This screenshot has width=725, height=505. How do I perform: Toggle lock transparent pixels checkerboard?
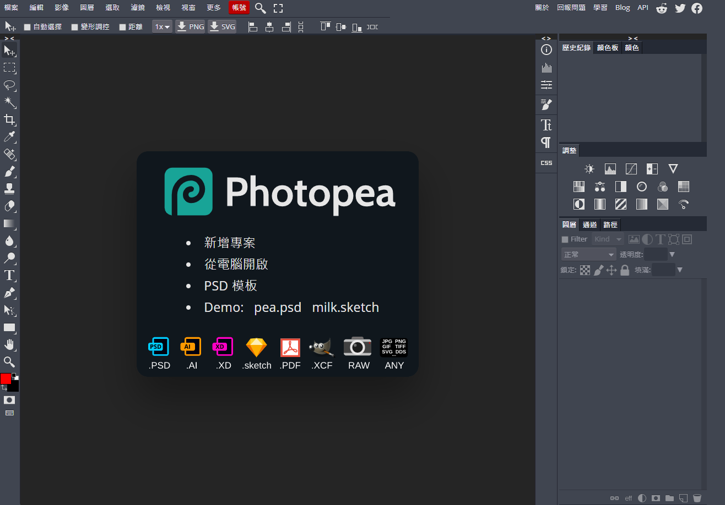click(x=585, y=270)
